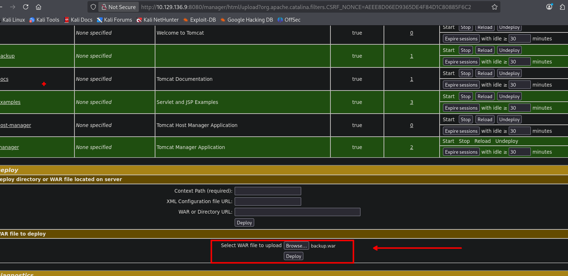Click Browse to select a WAR file
Viewport: 568px width, 276px height.
pyautogui.click(x=296, y=246)
